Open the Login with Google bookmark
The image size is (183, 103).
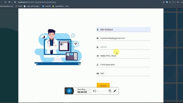coord(32,6)
